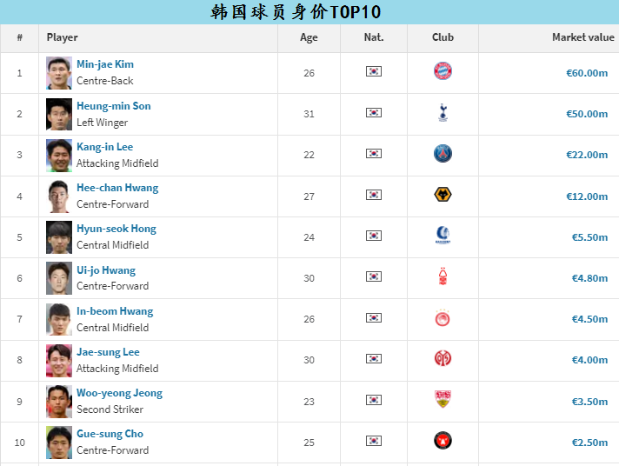Click the €60.00m market value link
Image resolution: width=619 pixels, height=466 pixels.
pos(587,73)
